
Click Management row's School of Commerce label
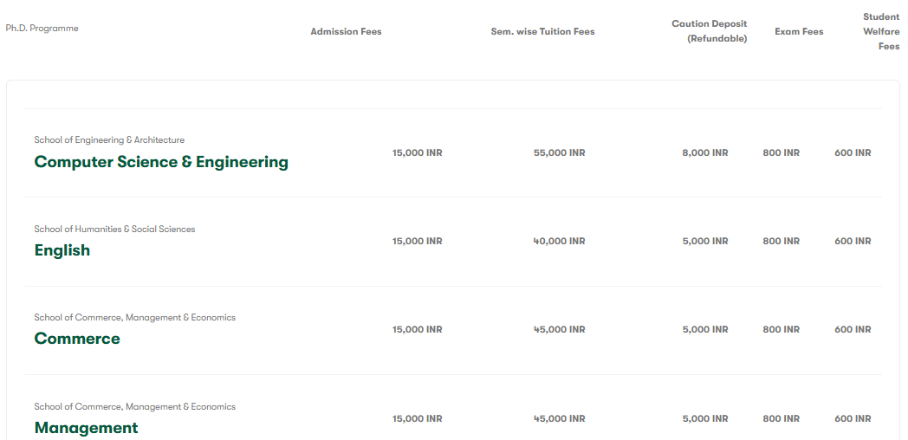coord(134,407)
